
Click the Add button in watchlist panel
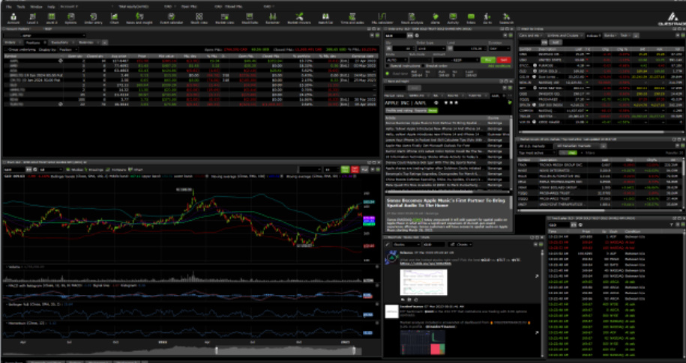click(556, 43)
